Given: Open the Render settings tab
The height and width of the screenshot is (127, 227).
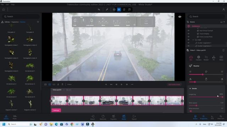Looking at the screenshot, I should (x=206, y=58).
